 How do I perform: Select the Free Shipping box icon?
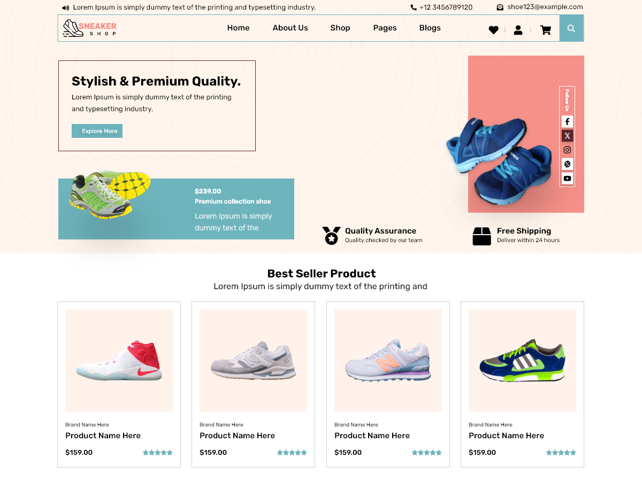point(481,235)
